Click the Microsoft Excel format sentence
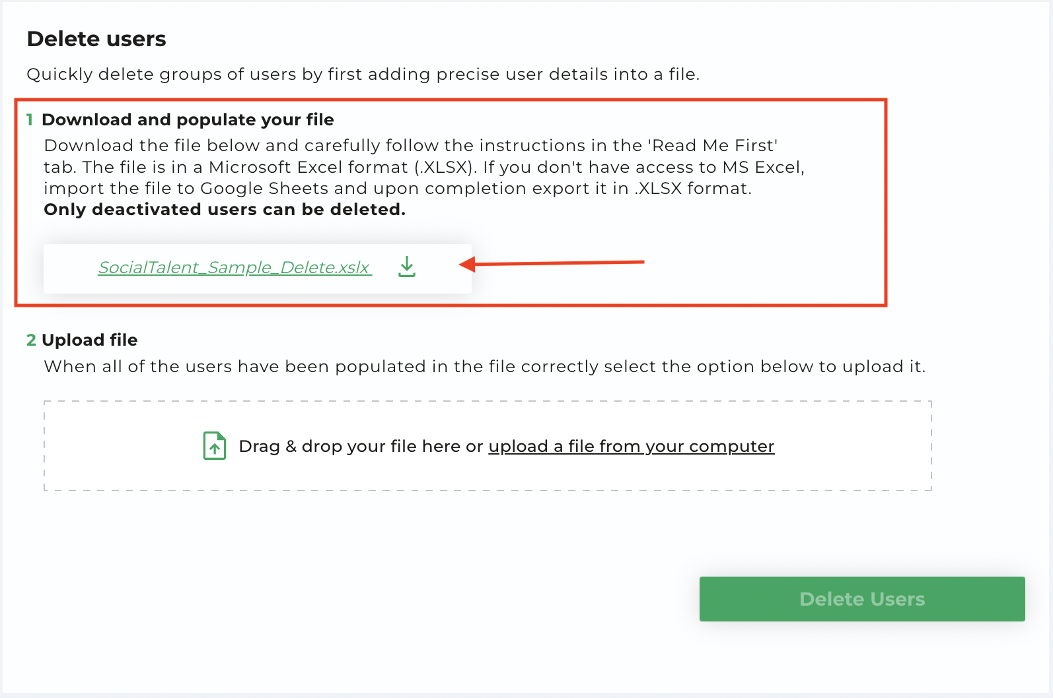Viewport: 1053px width, 698px height. (279, 167)
